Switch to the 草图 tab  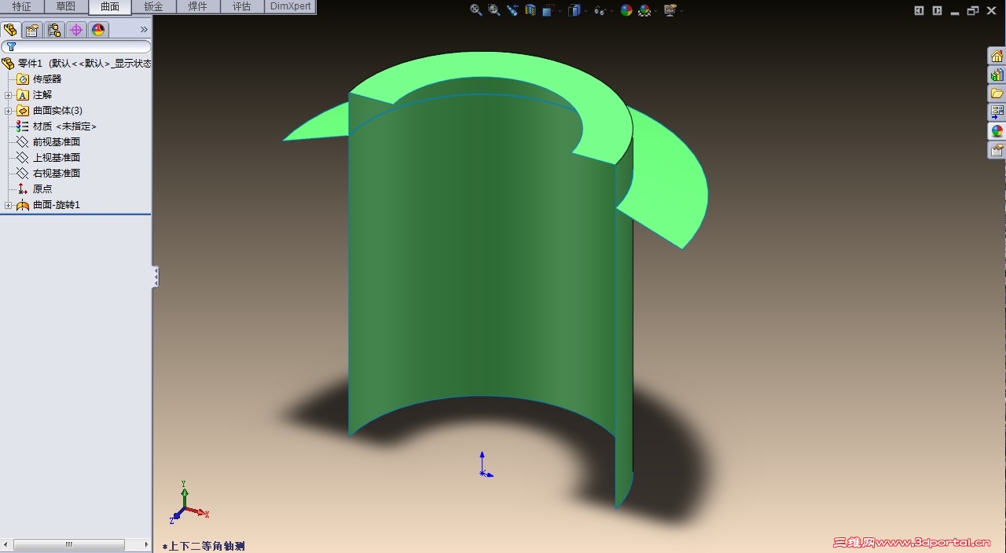point(66,7)
